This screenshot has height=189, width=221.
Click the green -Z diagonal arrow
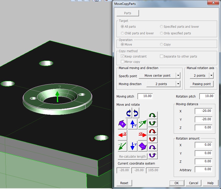tap(122, 146)
